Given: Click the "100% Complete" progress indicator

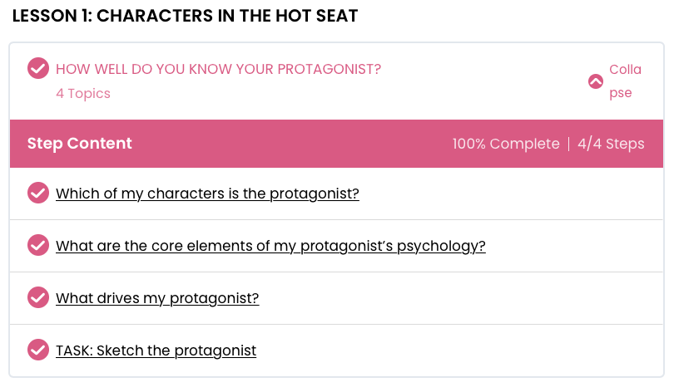Looking at the screenshot, I should point(506,144).
